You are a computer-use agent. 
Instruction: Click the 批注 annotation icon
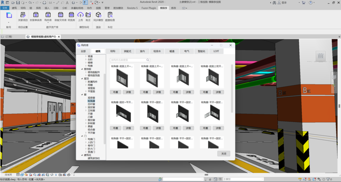coord(88,15)
